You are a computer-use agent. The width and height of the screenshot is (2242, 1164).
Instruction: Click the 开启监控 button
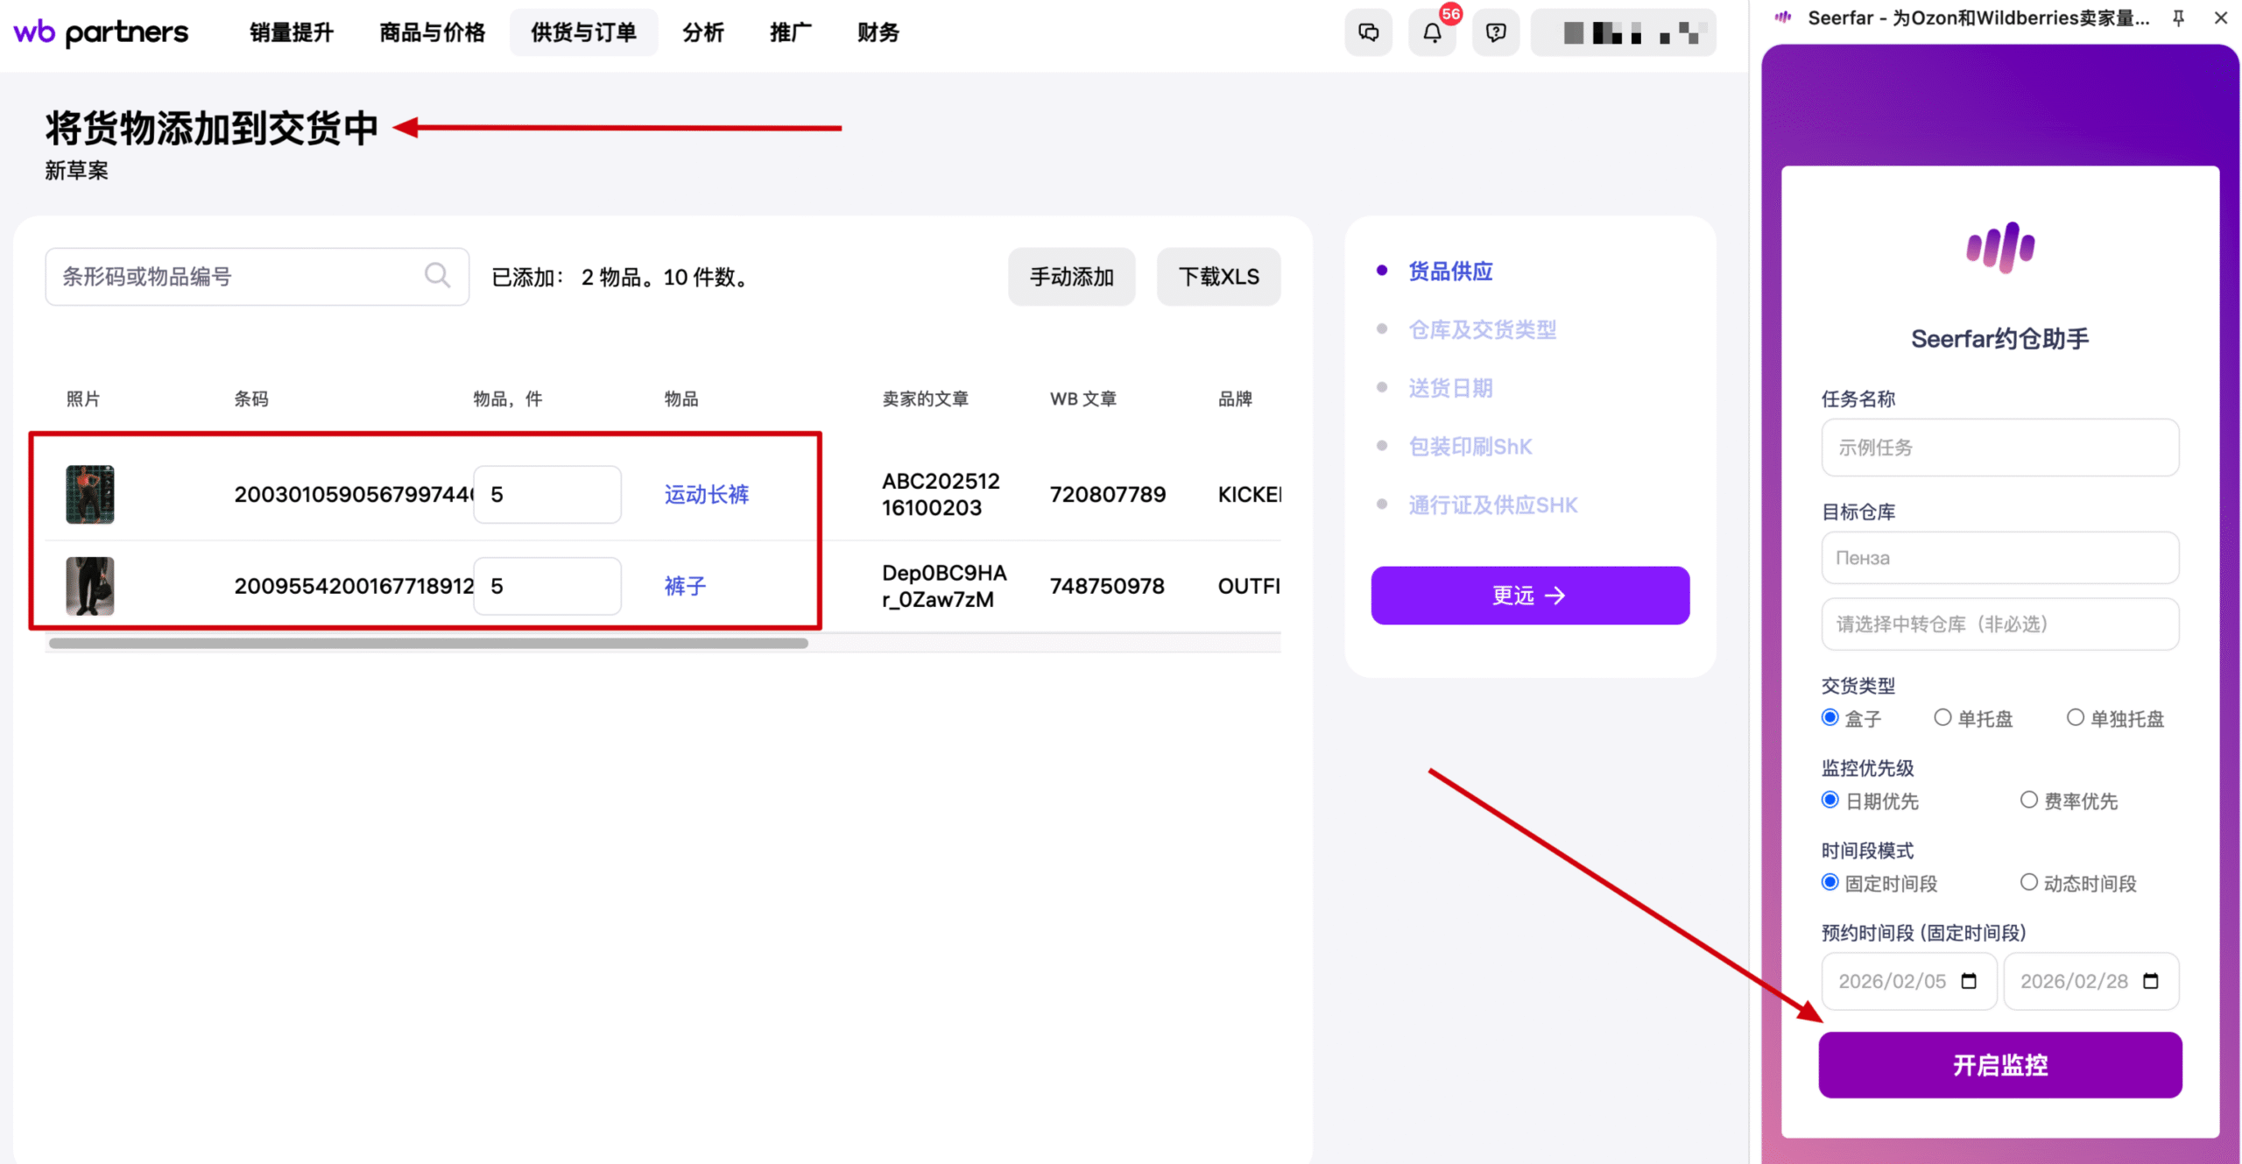1999,1065
